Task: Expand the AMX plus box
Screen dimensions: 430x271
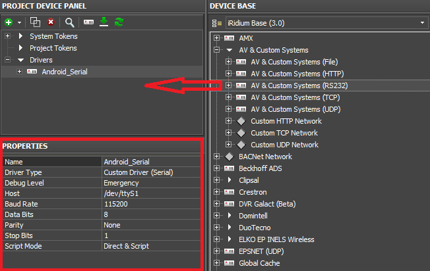Action: coord(216,38)
